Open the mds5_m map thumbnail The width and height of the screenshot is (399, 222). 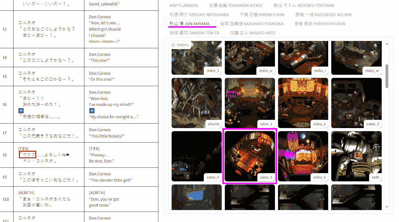(356, 58)
